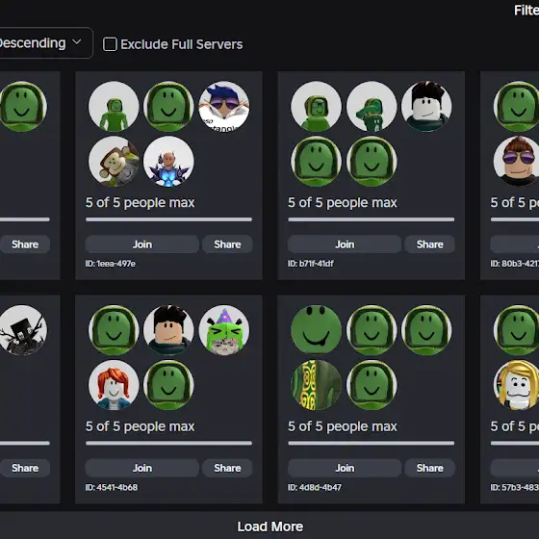Viewport: 539px width, 539px height.
Task: Select the saluting green character avatar
Action: [x=372, y=106]
